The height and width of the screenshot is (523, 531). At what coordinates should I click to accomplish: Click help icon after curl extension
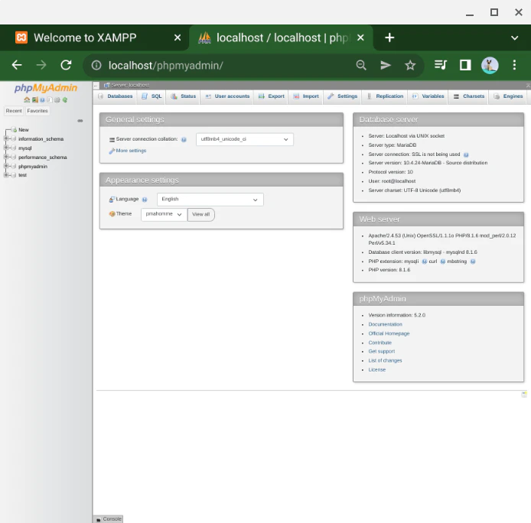(x=442, y=261)
